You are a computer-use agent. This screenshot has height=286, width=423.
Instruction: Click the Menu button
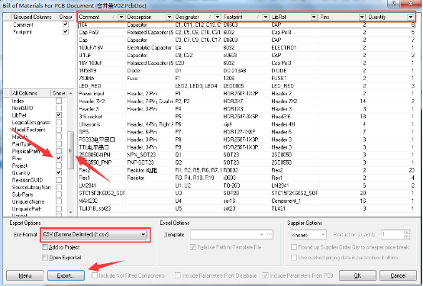[x=25, y=275]
